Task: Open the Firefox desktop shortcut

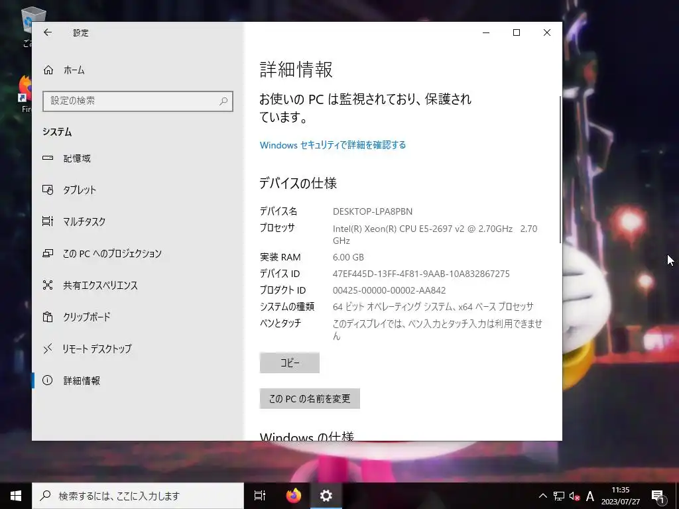Action: [26, 94]
